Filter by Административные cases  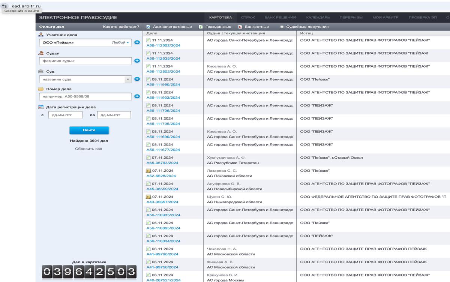coord(169,27)
